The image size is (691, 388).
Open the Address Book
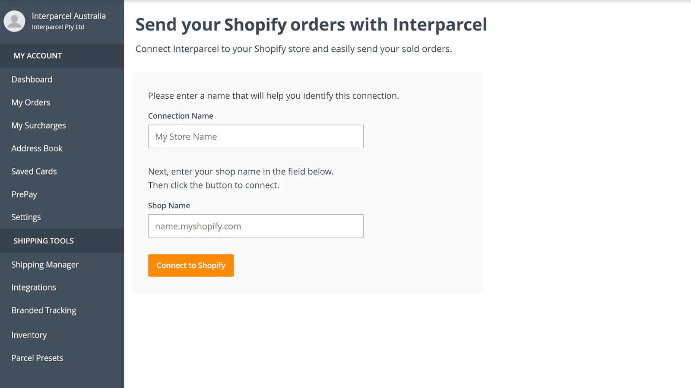(x=37, y=148)
